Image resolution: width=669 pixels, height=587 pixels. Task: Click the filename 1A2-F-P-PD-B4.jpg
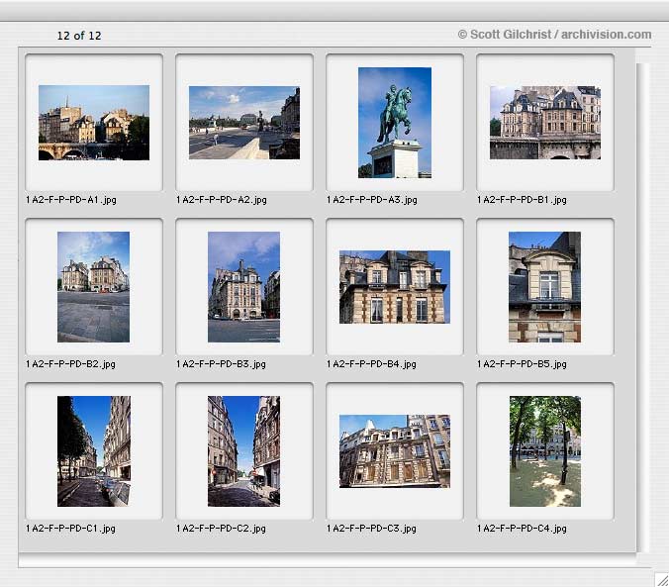click(371, 364)
